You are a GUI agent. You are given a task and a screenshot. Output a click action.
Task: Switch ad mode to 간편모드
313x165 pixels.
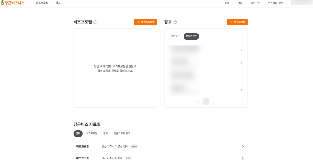175,36
